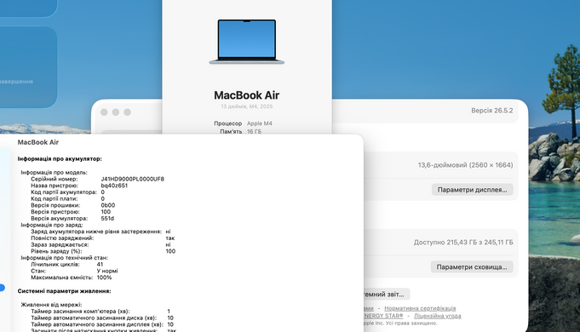Zoom the settings window with its third gray circle
The image size is (580, 332).
coord(127,112)
